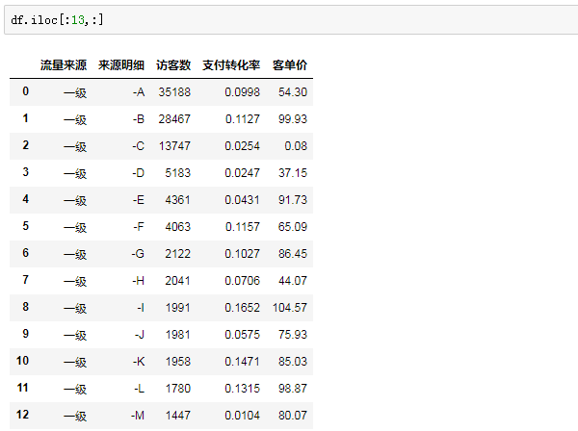Click visitor count 1991
The image size is (578, 431).
pyautogui.click(x=177, y=308)
